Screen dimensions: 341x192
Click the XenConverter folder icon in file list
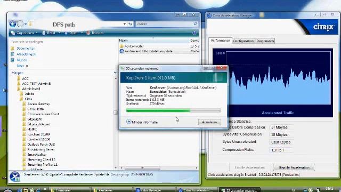point(121,46)
